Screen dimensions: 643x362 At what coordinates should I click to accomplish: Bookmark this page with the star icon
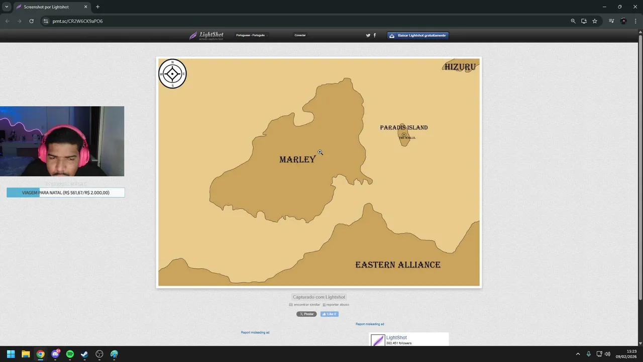click(595, 21)
